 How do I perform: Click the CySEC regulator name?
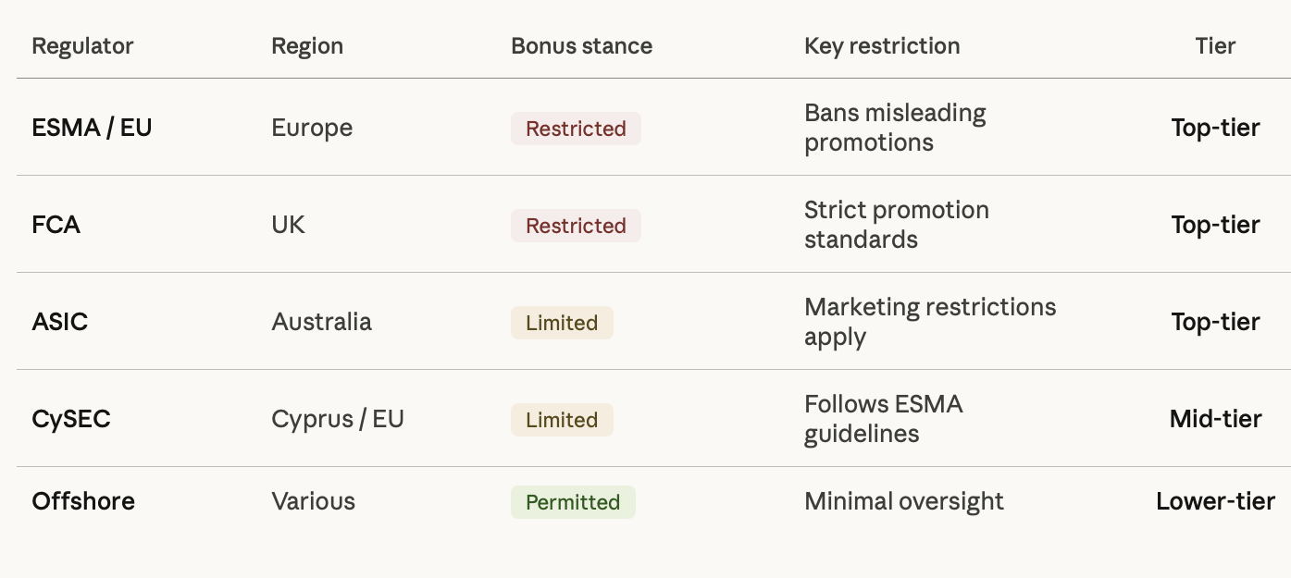[x=71, y=419]
